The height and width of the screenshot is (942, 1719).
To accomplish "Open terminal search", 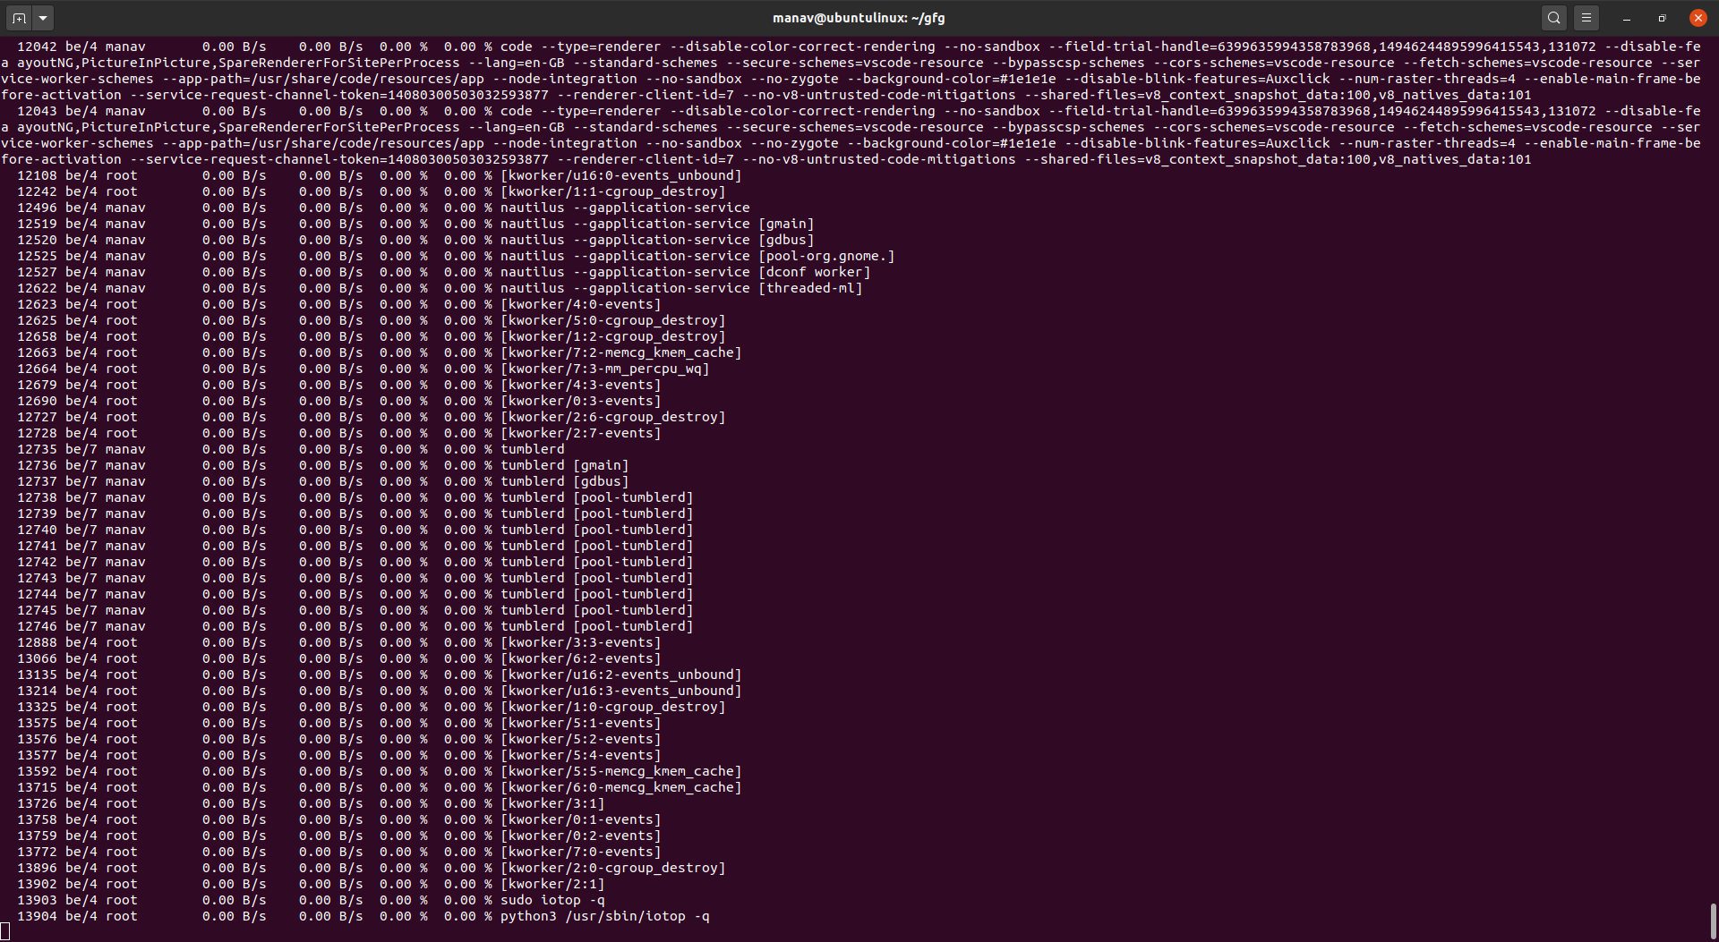I will point(1554,18).
